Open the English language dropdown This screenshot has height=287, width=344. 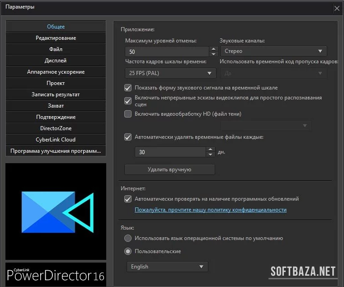pos(167,267)
